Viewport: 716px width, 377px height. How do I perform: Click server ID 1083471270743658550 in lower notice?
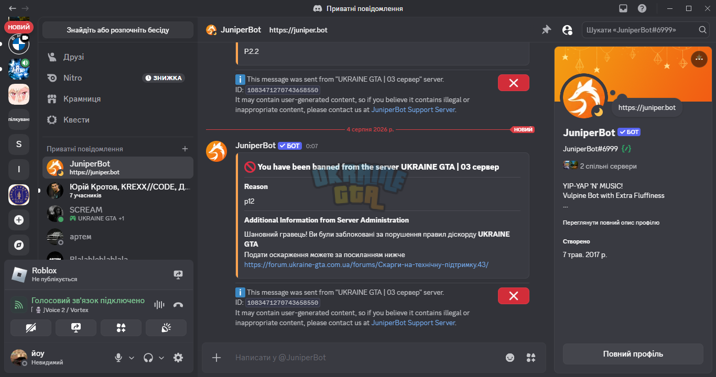click(283, 303)
